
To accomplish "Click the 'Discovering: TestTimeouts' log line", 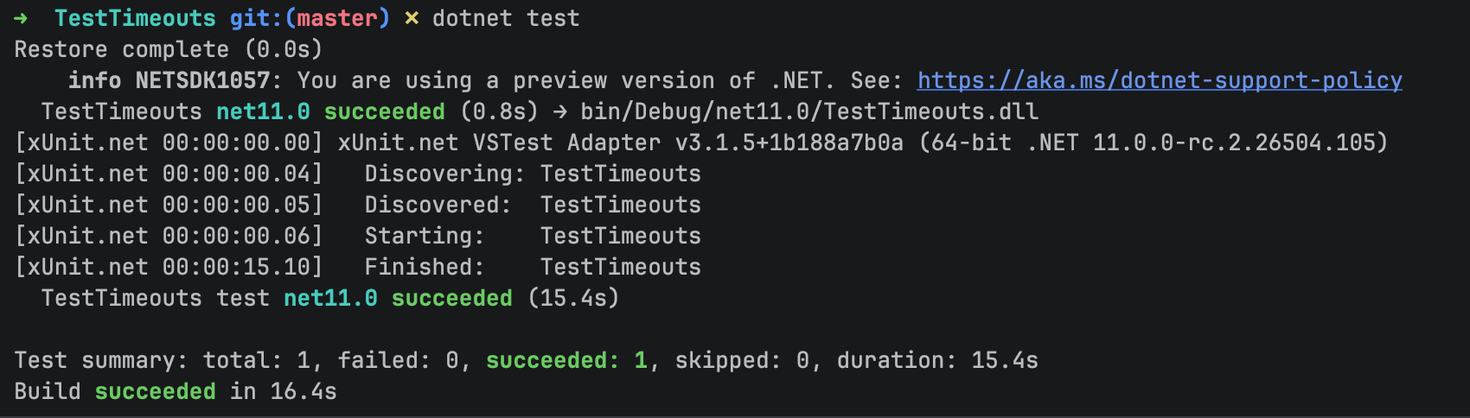I will click(x=533, y=174).
